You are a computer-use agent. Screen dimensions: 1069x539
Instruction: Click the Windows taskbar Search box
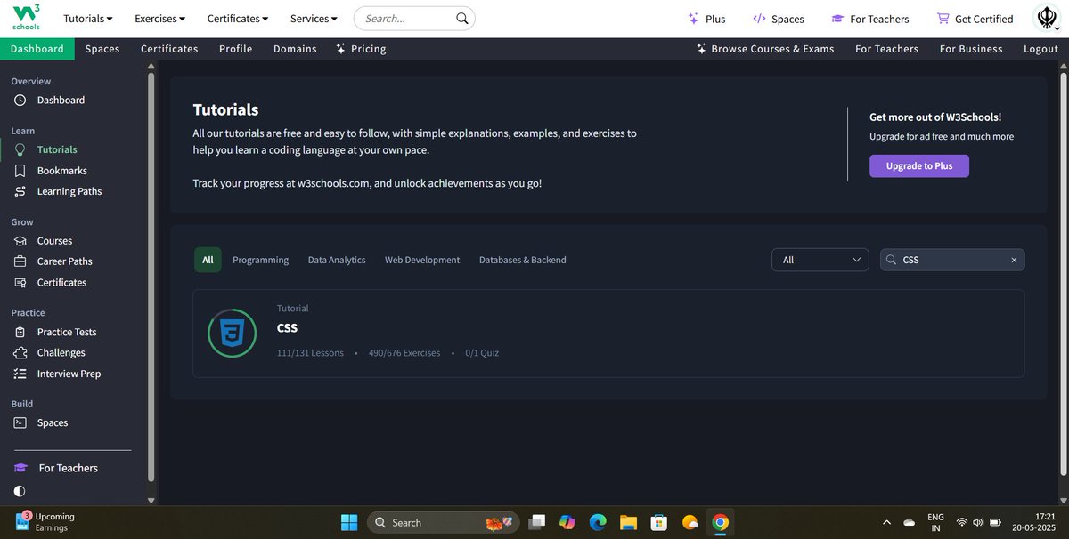(x=443, y=522)
